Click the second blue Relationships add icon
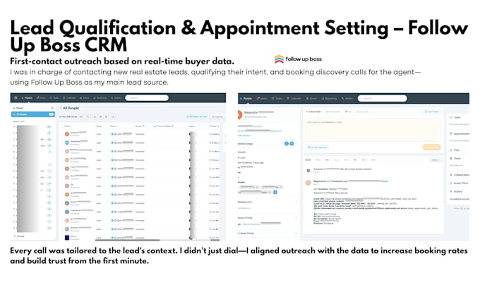 click(x=292, y=143)
